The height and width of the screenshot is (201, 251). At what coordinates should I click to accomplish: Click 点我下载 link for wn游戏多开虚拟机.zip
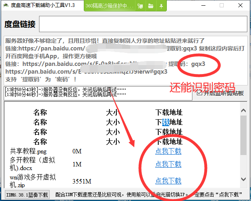pos(168,181)
